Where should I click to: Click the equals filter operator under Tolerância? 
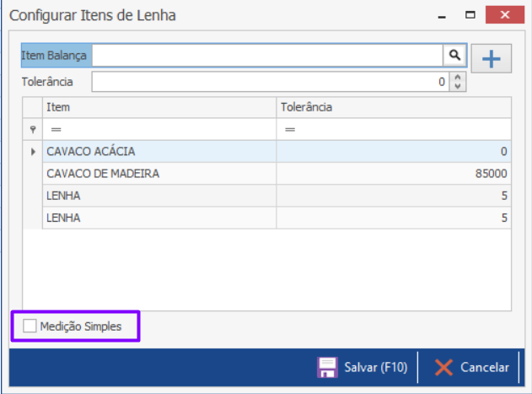point(290,129)
